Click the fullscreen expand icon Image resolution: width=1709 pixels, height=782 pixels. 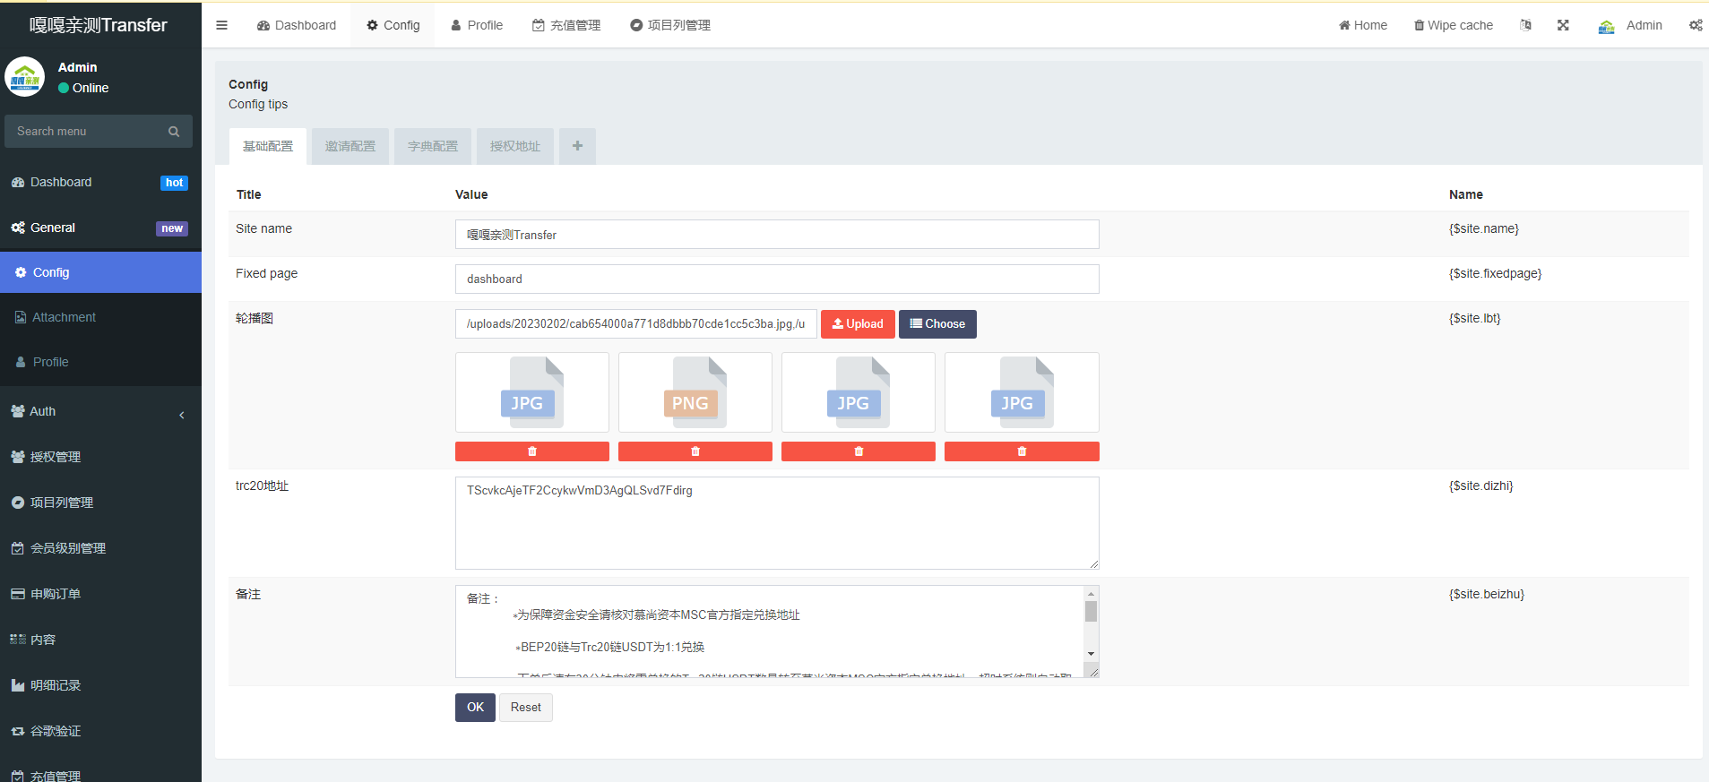[x=1563, y=25]
